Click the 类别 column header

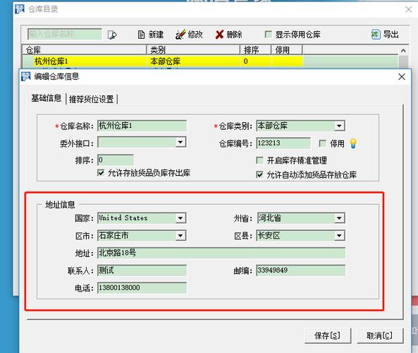coord(193,50)
